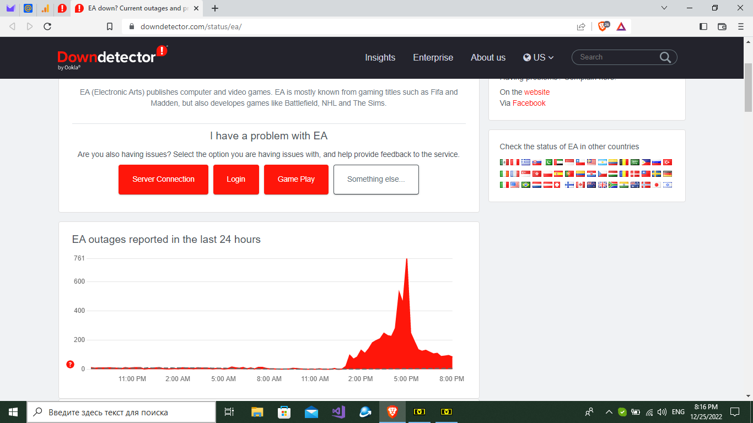Select the Israel flag

coord(668,185)
